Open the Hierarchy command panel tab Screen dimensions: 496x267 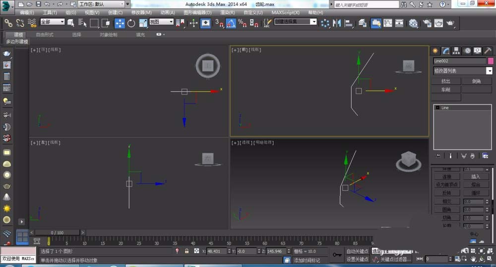tap(456, 51)
